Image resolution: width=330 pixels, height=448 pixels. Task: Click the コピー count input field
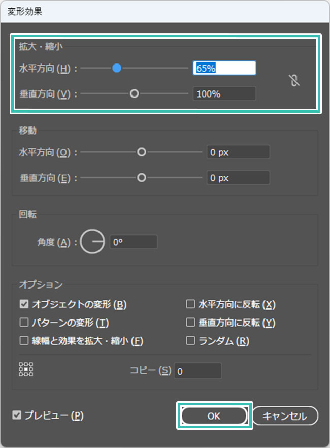(x=197, y=371)
